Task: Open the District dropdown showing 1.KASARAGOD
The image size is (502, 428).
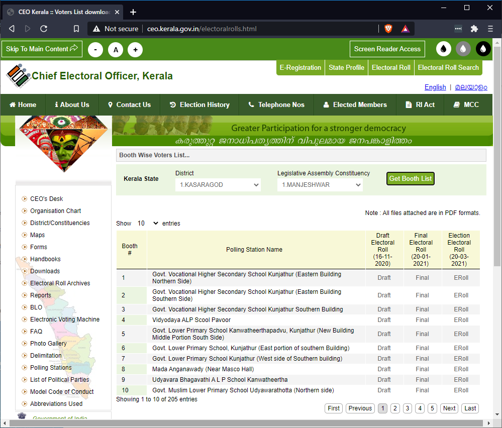Action: [x=218, y=185]
